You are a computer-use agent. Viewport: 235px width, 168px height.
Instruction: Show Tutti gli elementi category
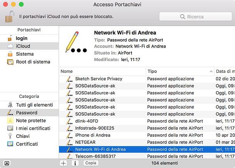(29, 105)
